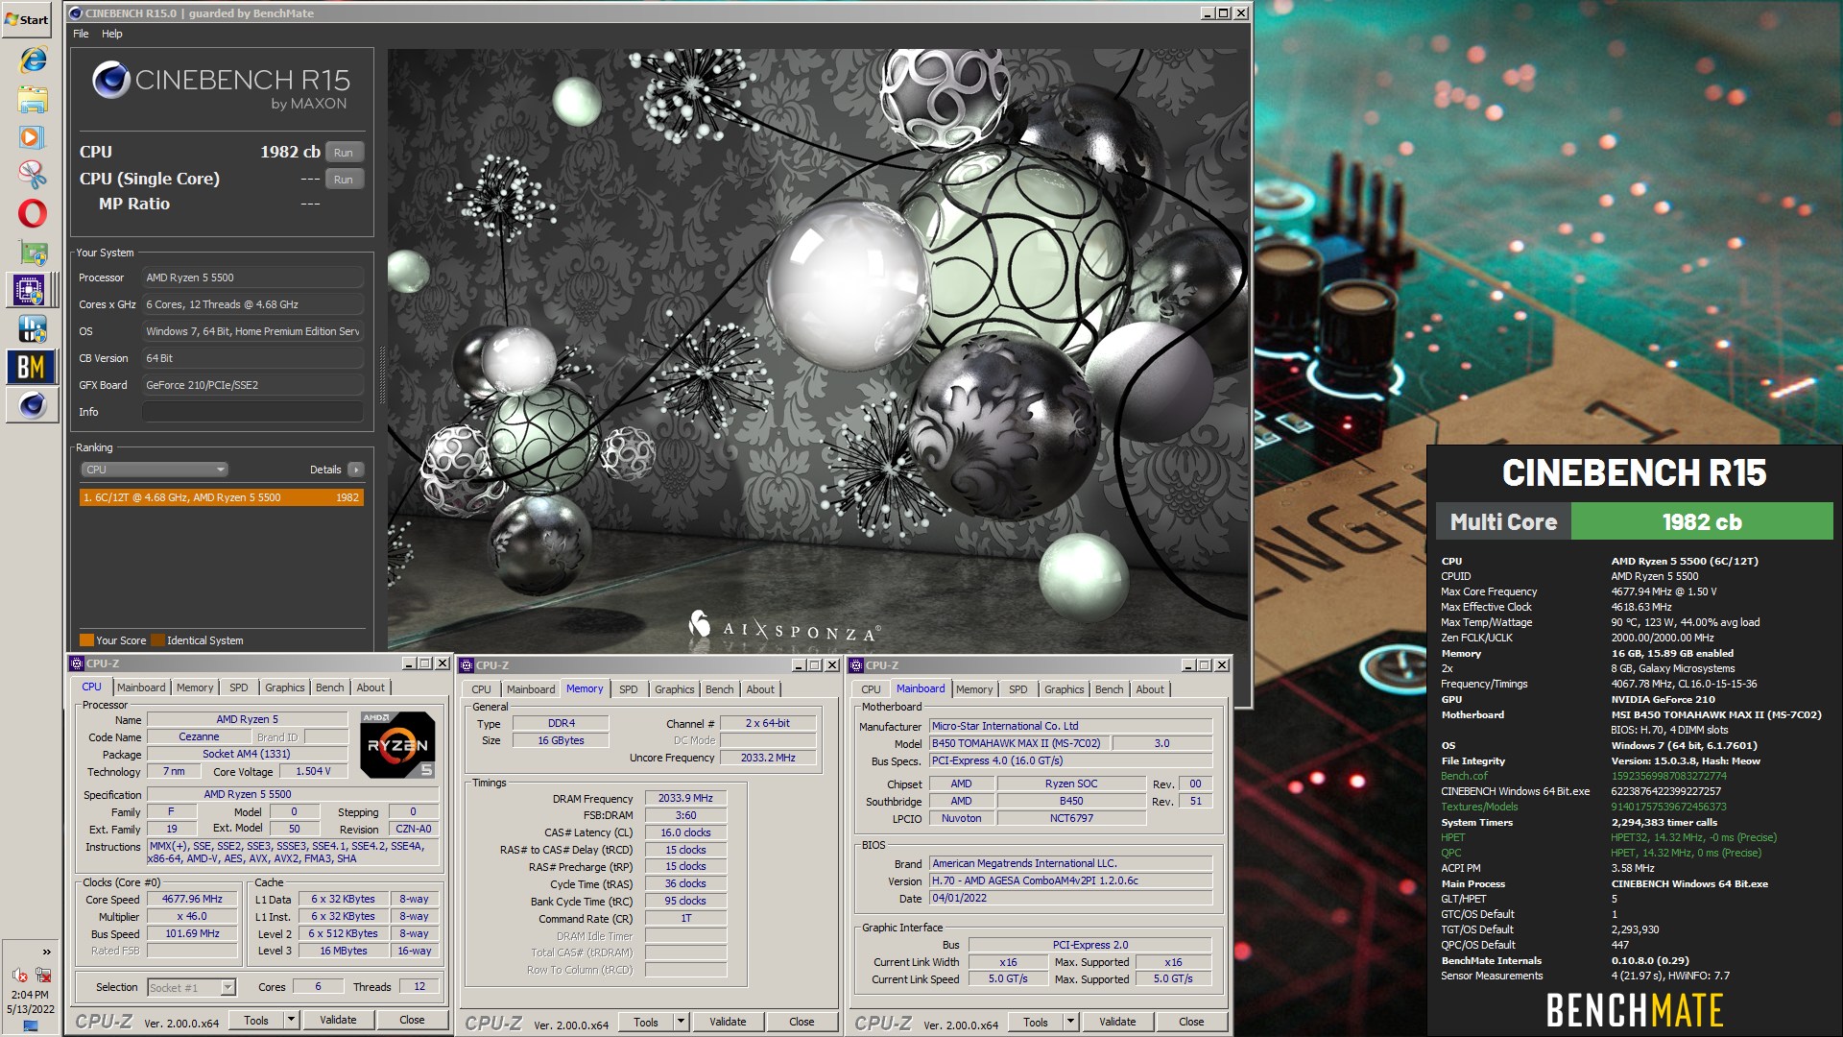Viewport: 1843px width, 1037px height.
Task: Click Validate in middle CPU-Z window
Action: point(728,1023)
